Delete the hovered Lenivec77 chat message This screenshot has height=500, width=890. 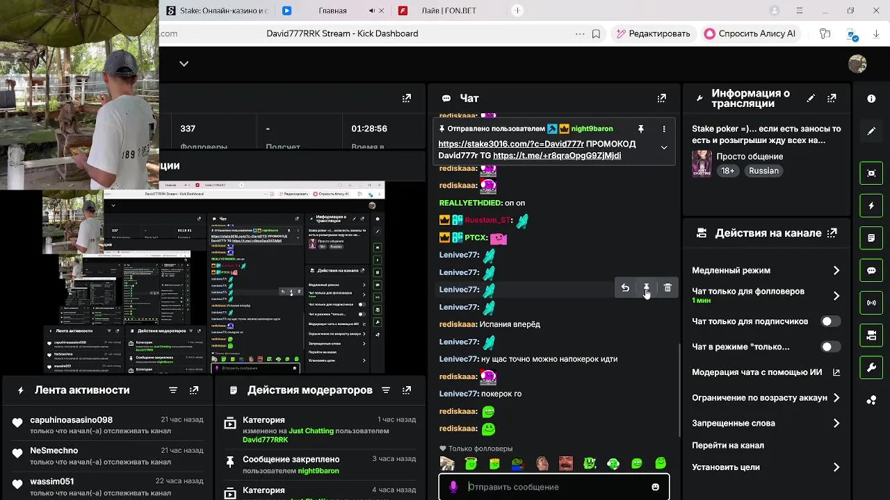point(667,288)
